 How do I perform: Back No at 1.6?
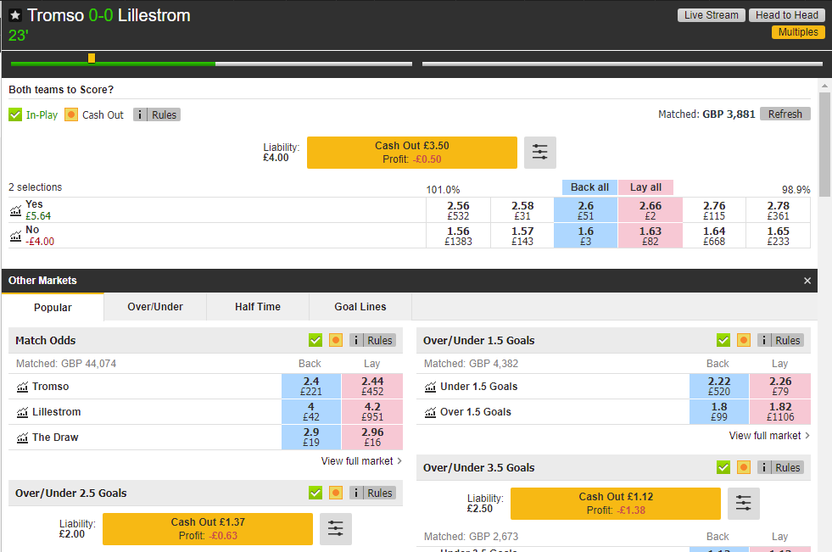coord(585,236)
